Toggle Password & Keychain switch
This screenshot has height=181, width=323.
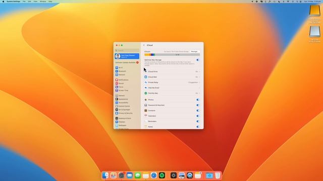(198, 105)
